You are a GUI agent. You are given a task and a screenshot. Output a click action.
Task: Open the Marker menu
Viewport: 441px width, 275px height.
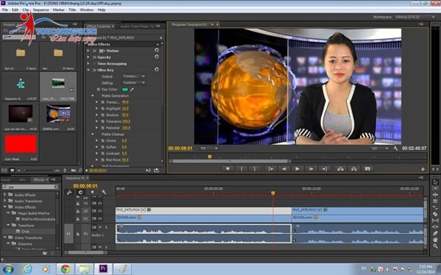point(59,10)
